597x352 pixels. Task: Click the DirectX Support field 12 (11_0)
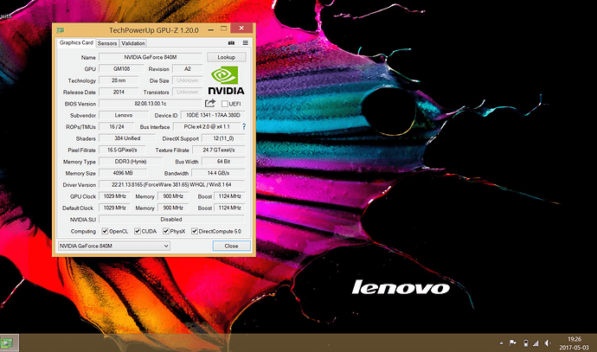coord(223,138)
